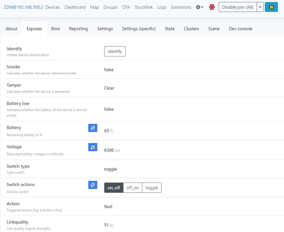
Task: Click the Smoke value False
Action: point(109,70)
